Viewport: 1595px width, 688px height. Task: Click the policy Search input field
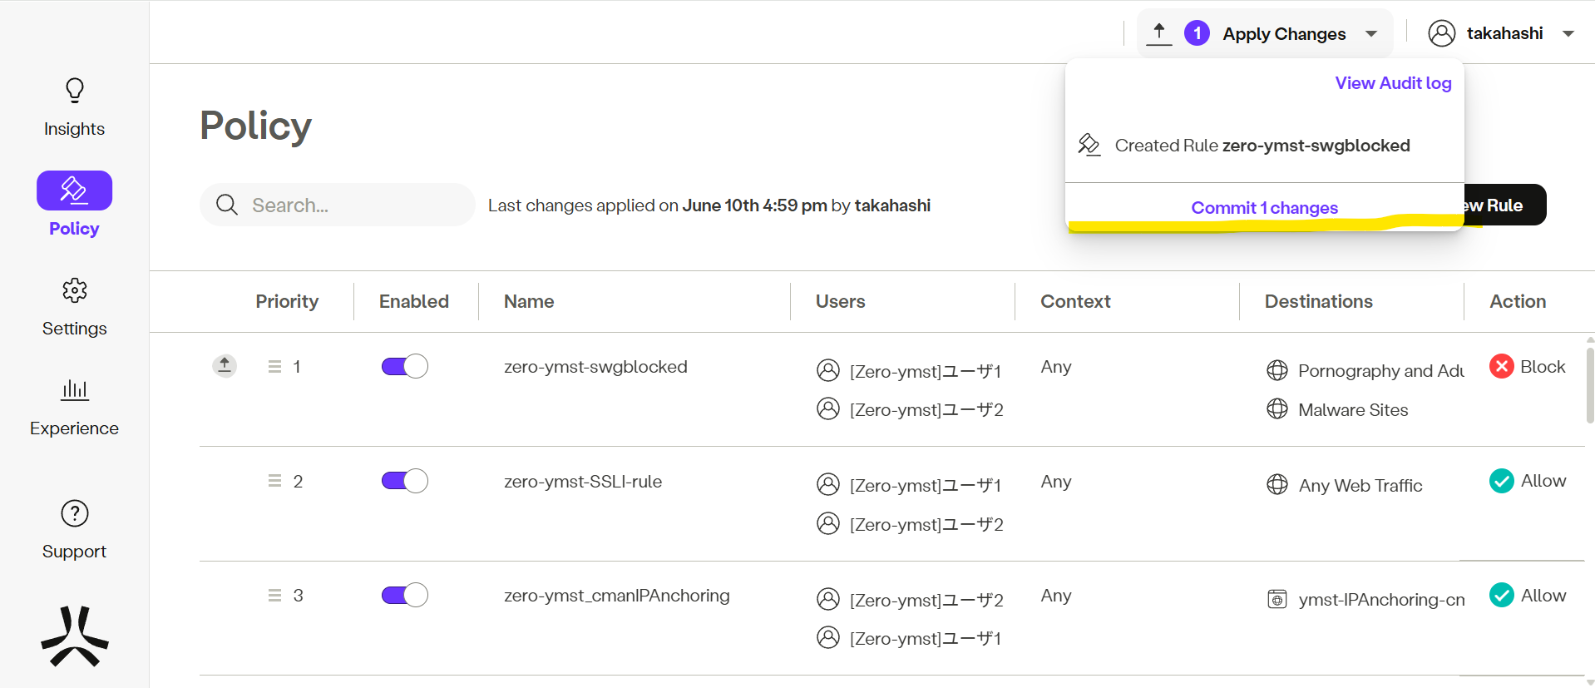[x=349, y=205]
